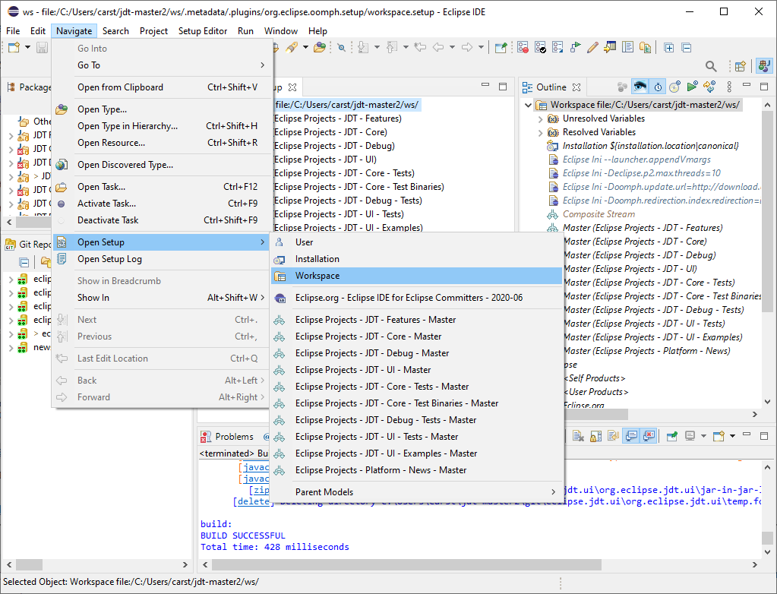The height and width of the screenshot is (594, 777).
Task: Click the pencil toolbar icon
Action: coord(592,48)
